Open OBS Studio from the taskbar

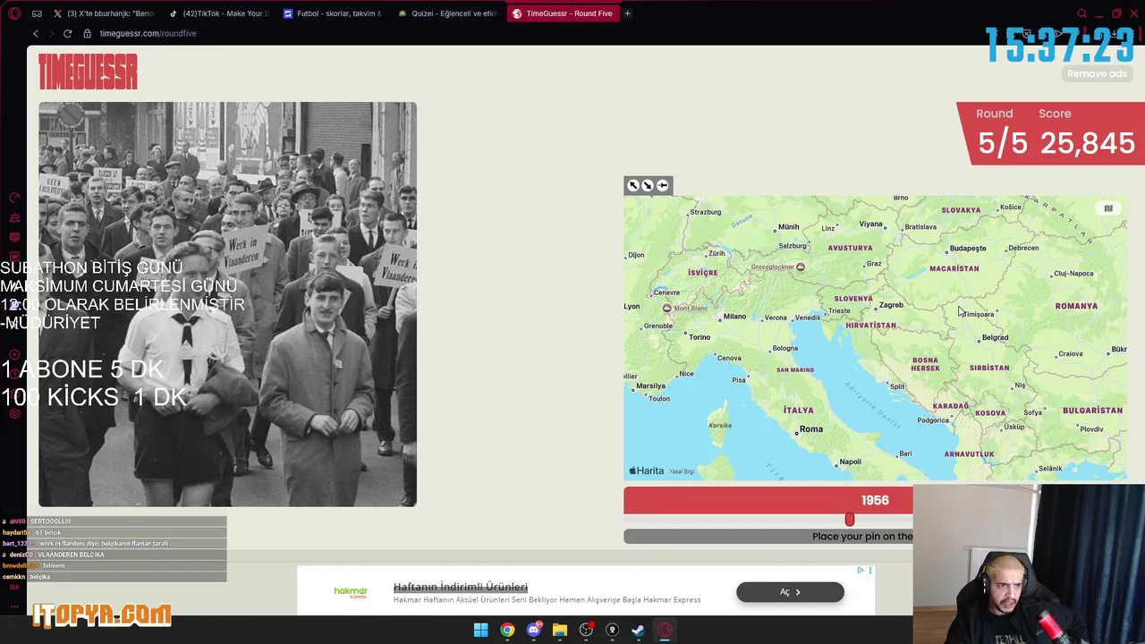[586, 631]
